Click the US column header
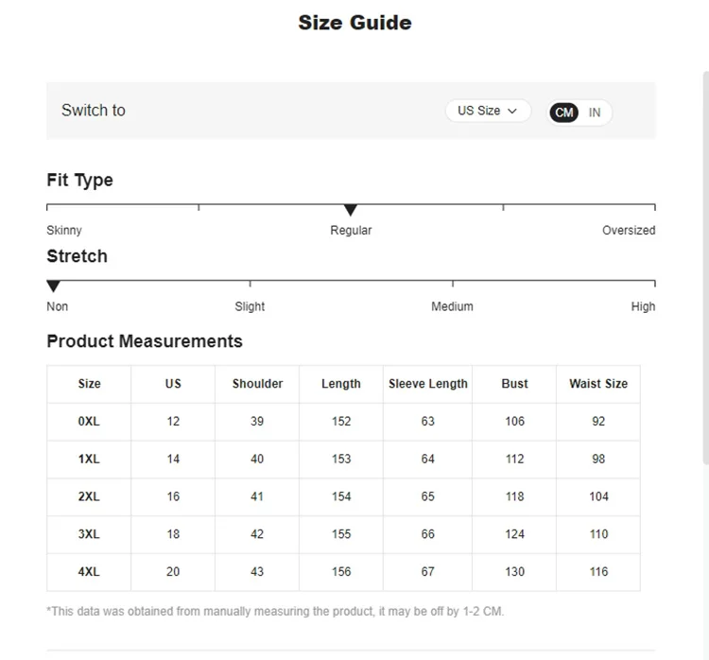 tap(173, 384)
